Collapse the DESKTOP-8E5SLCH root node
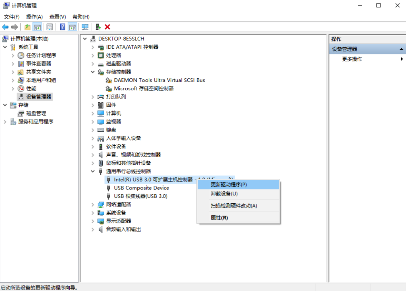Screen dimensions: 406x291 tap(85, 39)
